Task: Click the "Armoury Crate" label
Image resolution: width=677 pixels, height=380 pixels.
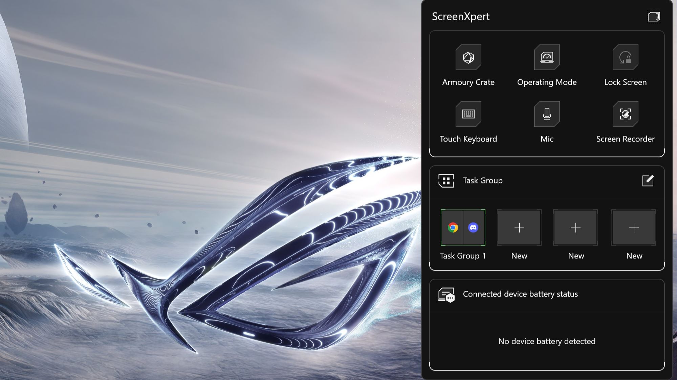Action: [468, 82]
